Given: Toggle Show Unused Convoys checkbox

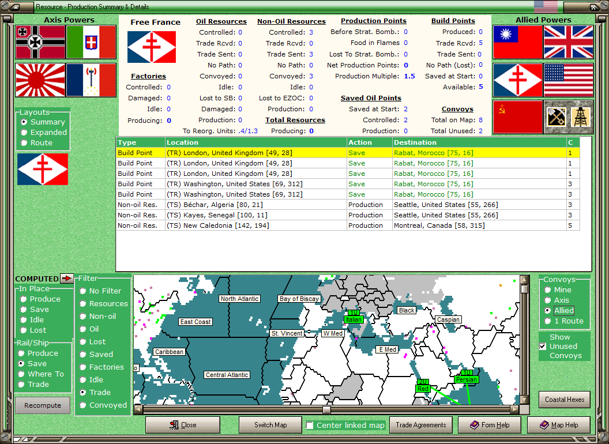Looking at the screenshot, I should [543, 346].
